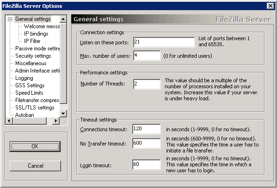Click the "Max. number of users:" label
Viewport: 277px width, 188px height.
pyautogui.click(x=105, y=56)
